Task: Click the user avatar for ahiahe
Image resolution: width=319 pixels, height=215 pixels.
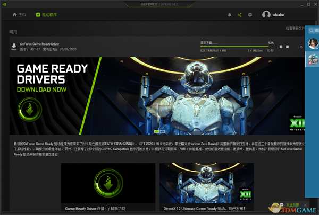Action: click(x=266, y=15)
